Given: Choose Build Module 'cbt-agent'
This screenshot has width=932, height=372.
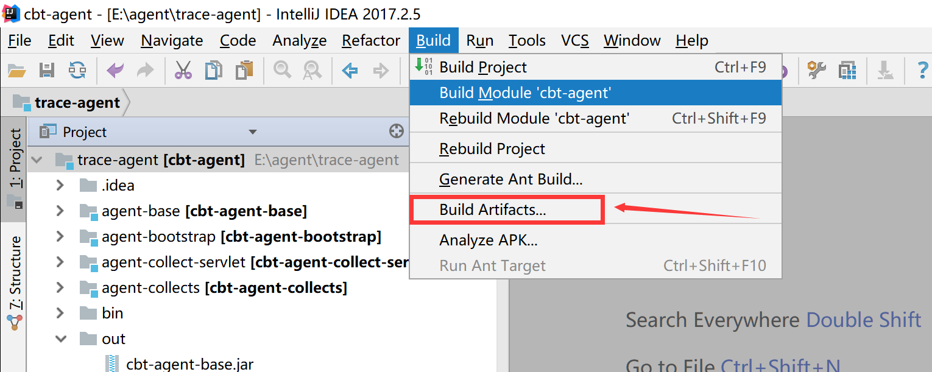Looking at the screenshot, I should click(x=596, y=93).
